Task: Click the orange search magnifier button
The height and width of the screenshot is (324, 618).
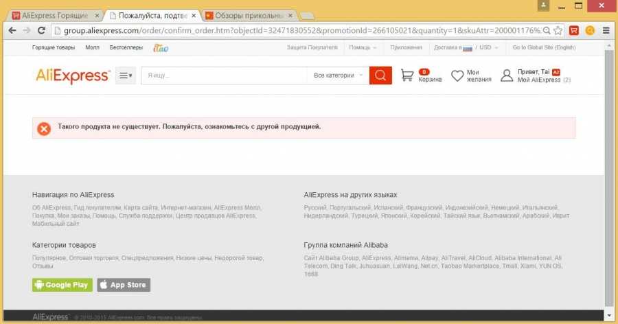Action: click(x=380, y=76)
